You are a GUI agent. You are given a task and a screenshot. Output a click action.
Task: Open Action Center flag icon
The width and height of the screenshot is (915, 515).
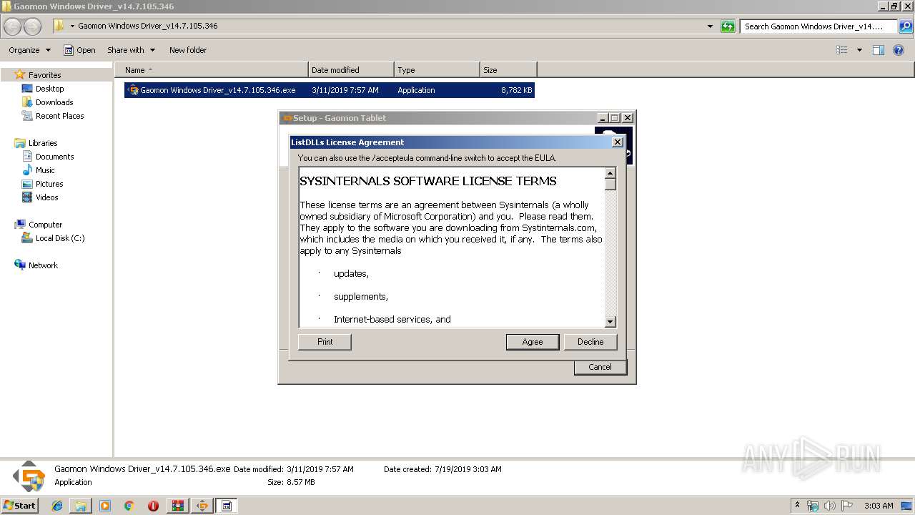846,506
